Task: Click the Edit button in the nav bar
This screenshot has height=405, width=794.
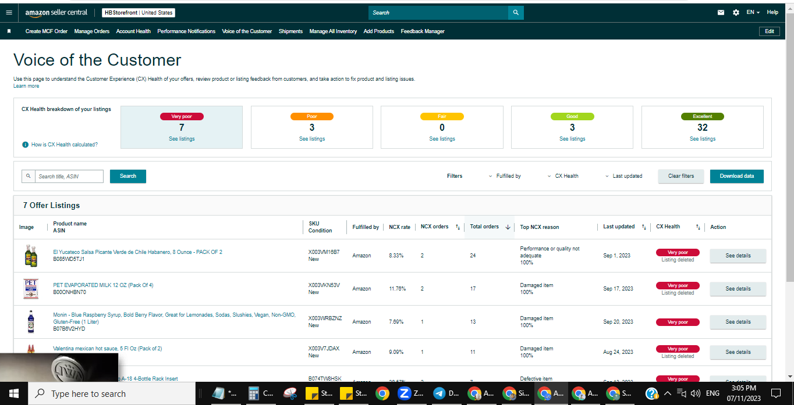Action: pos(770,31)
